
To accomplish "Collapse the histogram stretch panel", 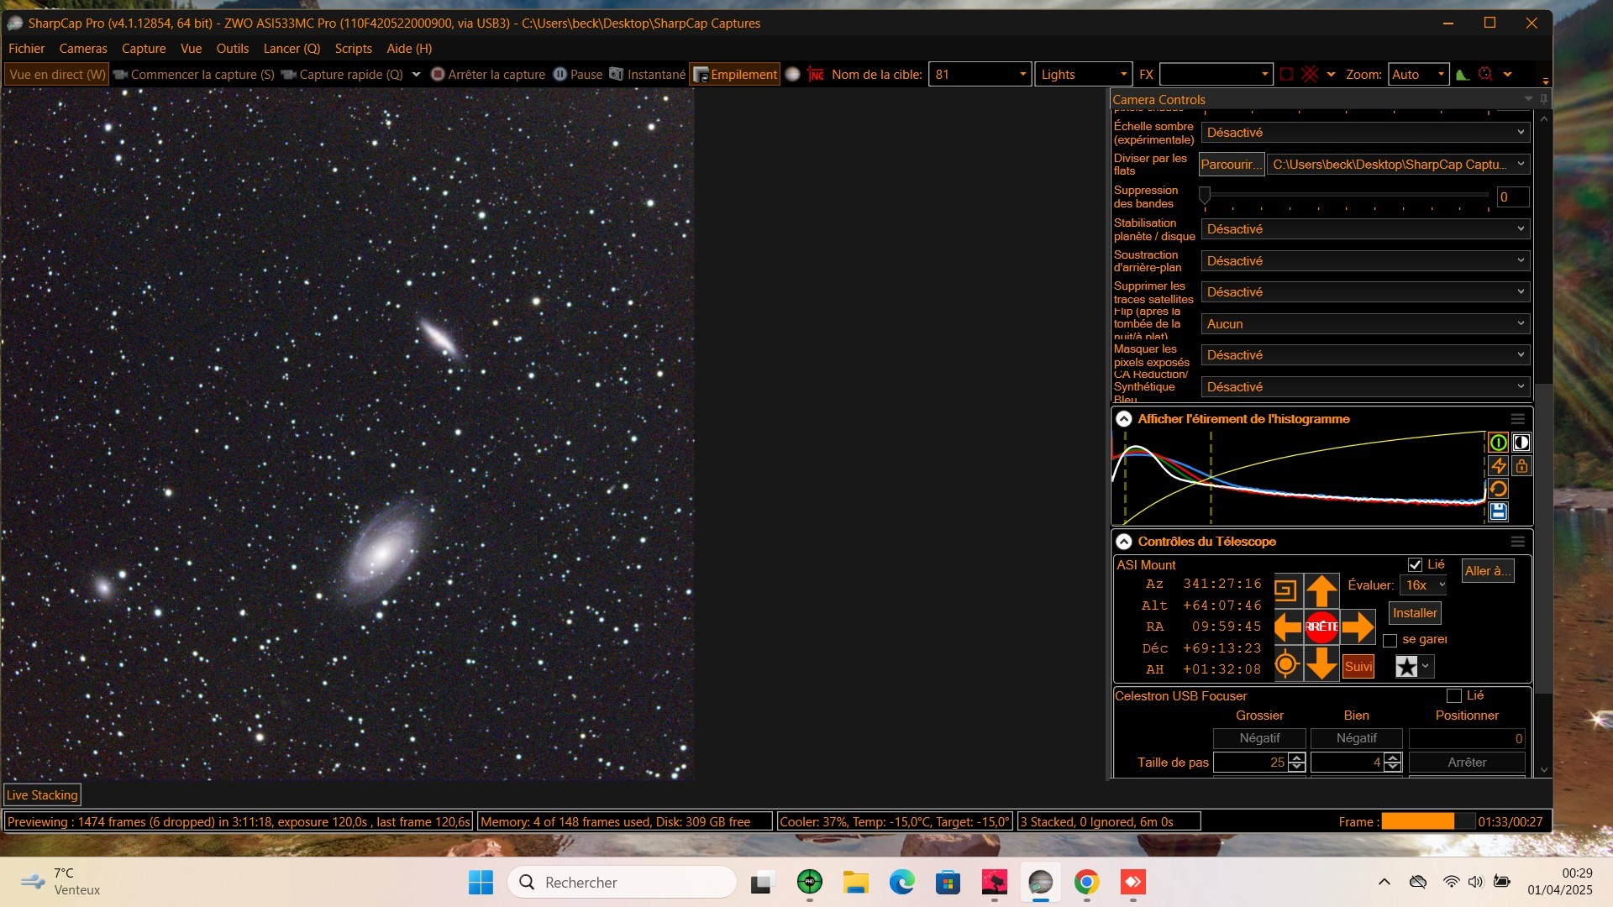I will (x=1124, y=419).
